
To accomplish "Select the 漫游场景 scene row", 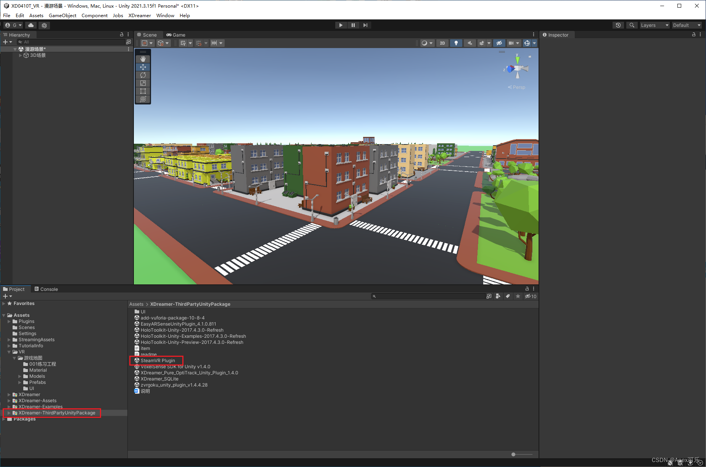I will 66,49.
